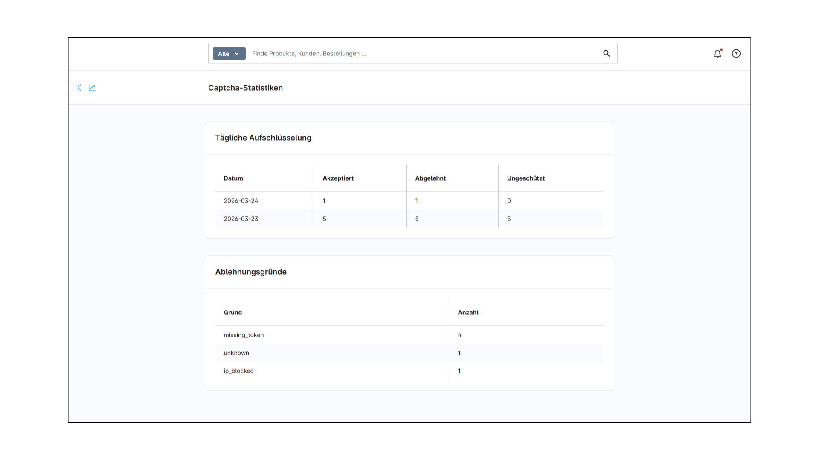Click the Captcha-Statistiken page title
819x460 pixels.
tap(245, 88)
